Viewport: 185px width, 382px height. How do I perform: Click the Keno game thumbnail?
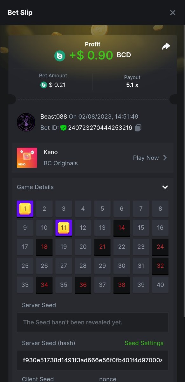tap(27, 158)
